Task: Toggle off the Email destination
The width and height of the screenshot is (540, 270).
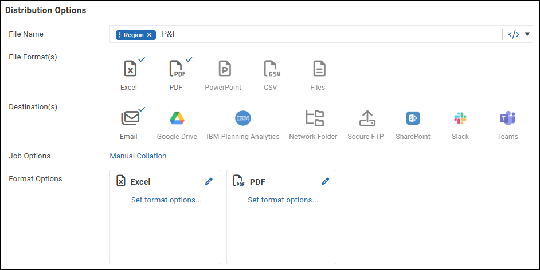Action: [130, 118]
